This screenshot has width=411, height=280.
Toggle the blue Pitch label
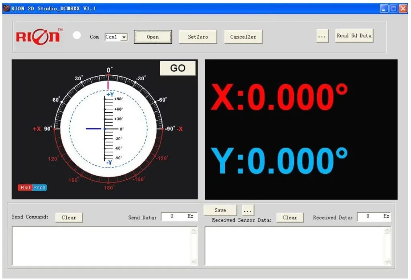39,187
